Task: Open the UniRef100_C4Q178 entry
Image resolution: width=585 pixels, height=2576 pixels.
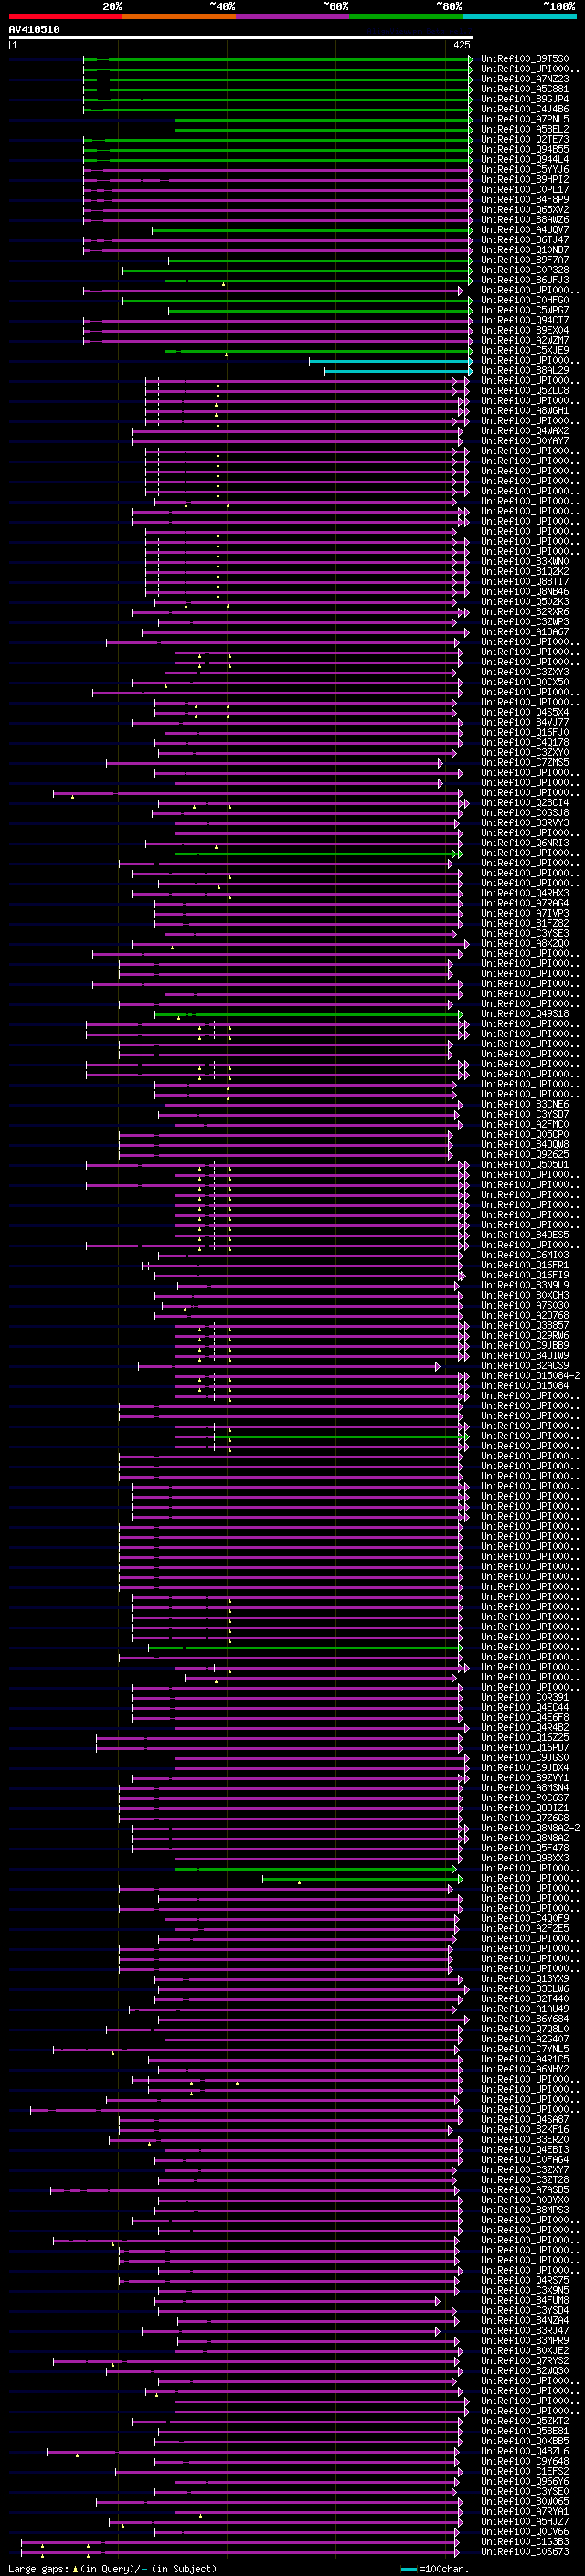Action: (525, 742)
